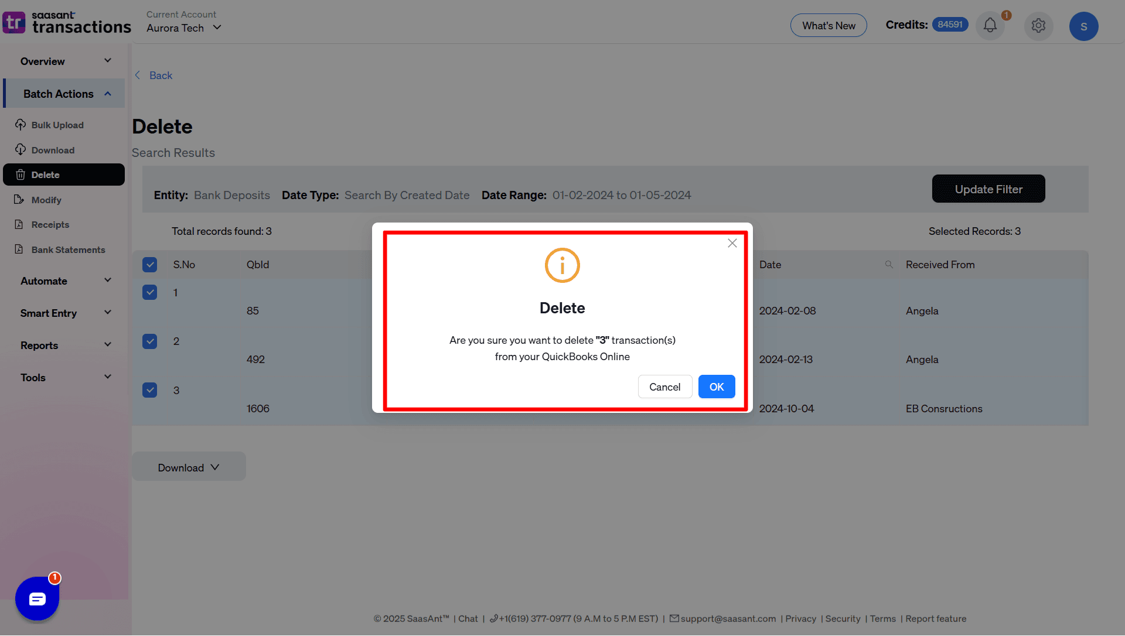
Task: Collapse the Batch Actions section
Action: 107,93
